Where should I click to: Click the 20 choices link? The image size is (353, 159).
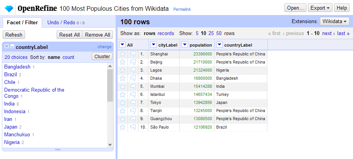(x=16, y=57)
